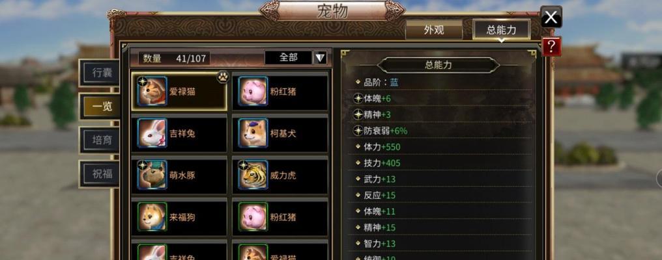This screenshot has width=662, height=260.
Task: Click the 防衰弱+6% attribute row
Action: [x=440, y=131]
